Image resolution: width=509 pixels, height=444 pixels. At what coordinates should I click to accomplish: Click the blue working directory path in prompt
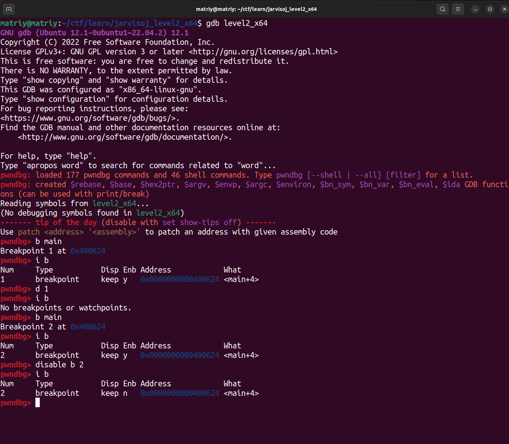coord(130,23)
